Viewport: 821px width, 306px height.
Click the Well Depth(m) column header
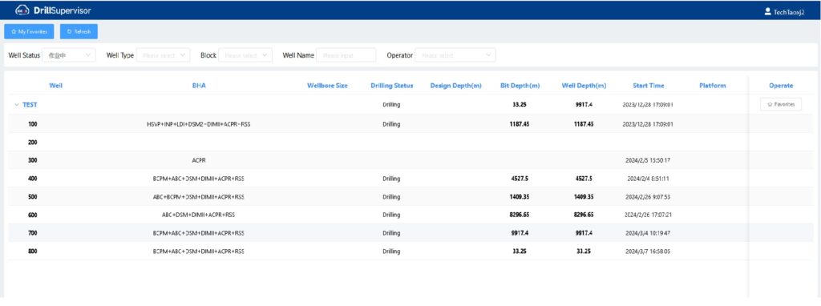(x=584, y=86)
